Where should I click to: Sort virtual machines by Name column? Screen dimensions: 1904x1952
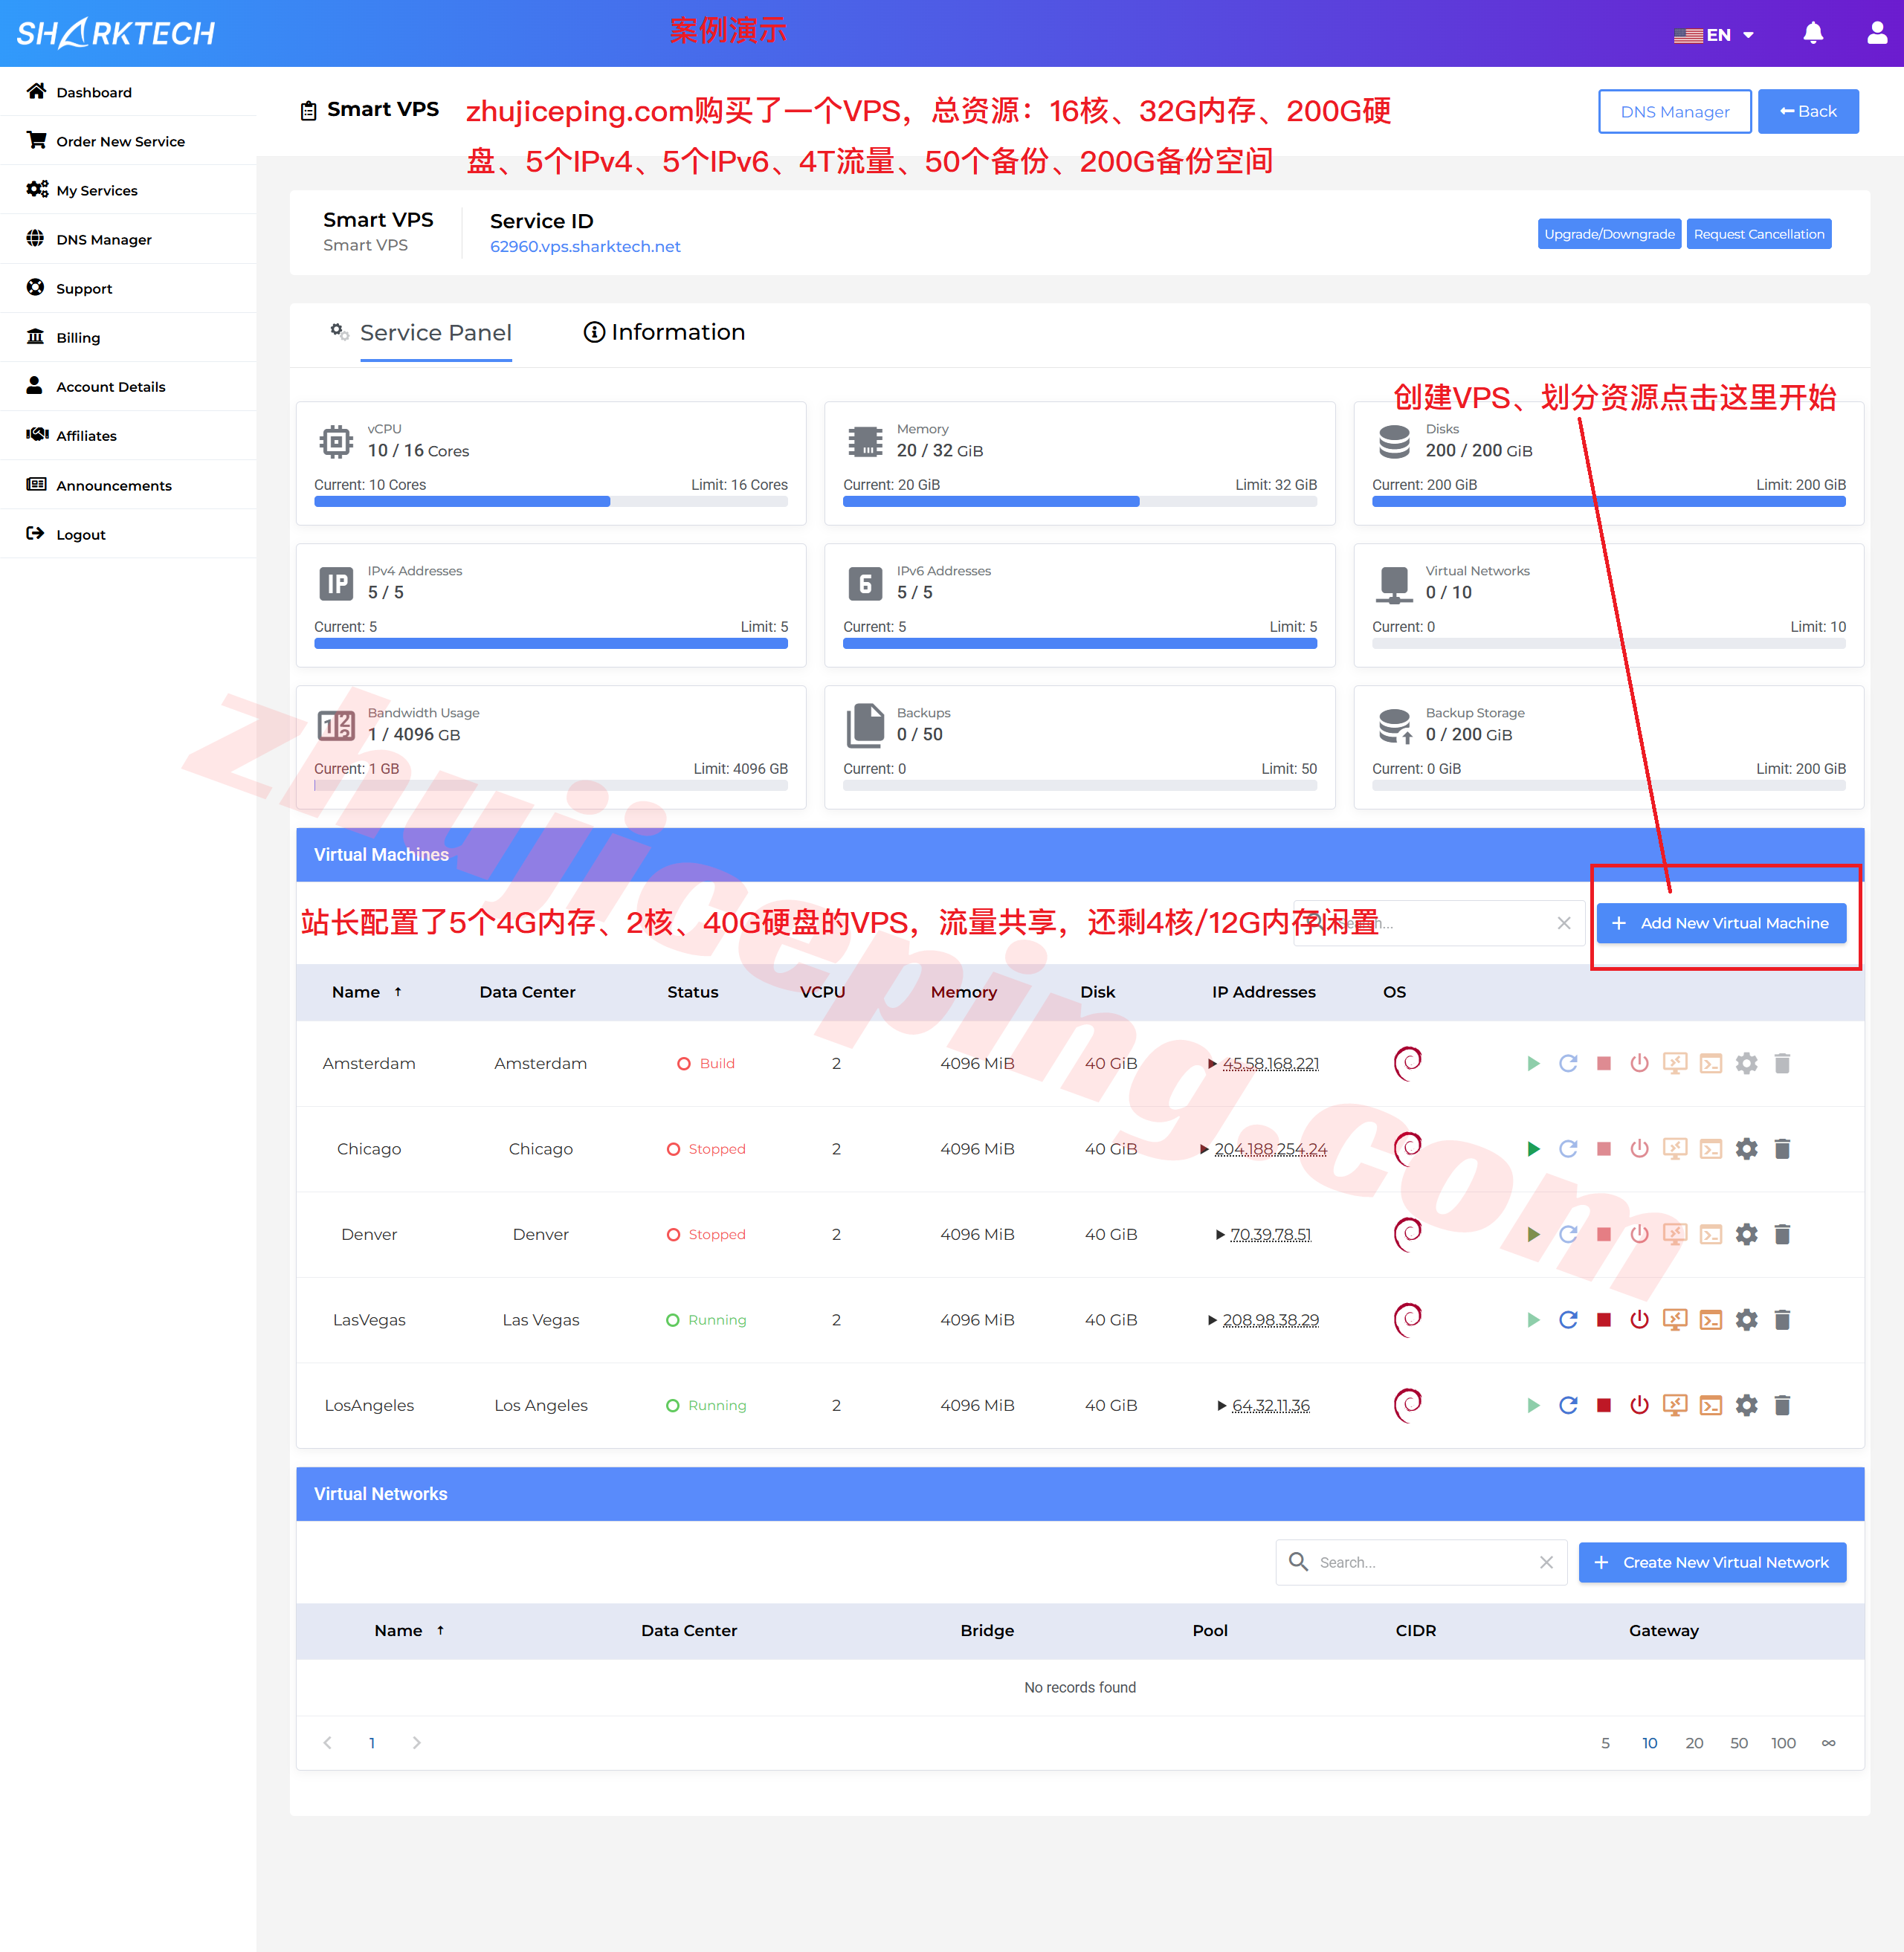click(x=366, y=992)
